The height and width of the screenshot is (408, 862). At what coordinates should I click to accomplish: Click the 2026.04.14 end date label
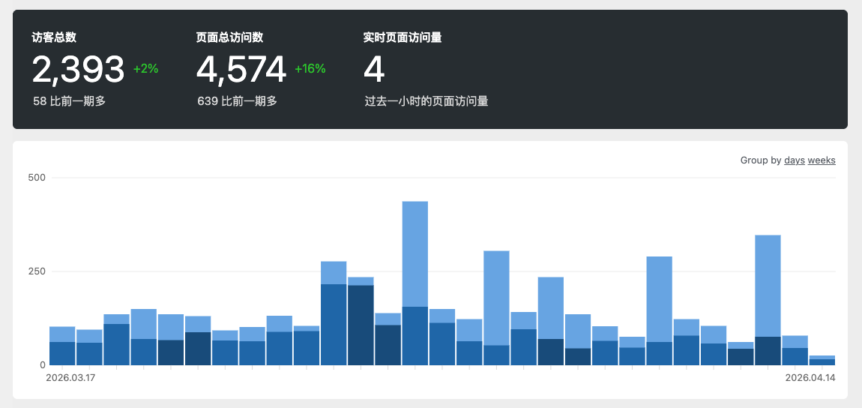pos(810,378)
